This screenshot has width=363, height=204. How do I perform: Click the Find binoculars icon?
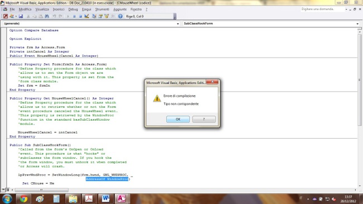47,16
